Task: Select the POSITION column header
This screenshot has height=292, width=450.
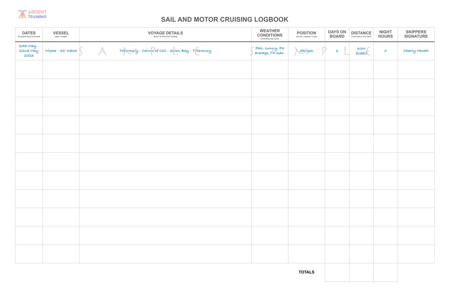Action: coord(306,34)
